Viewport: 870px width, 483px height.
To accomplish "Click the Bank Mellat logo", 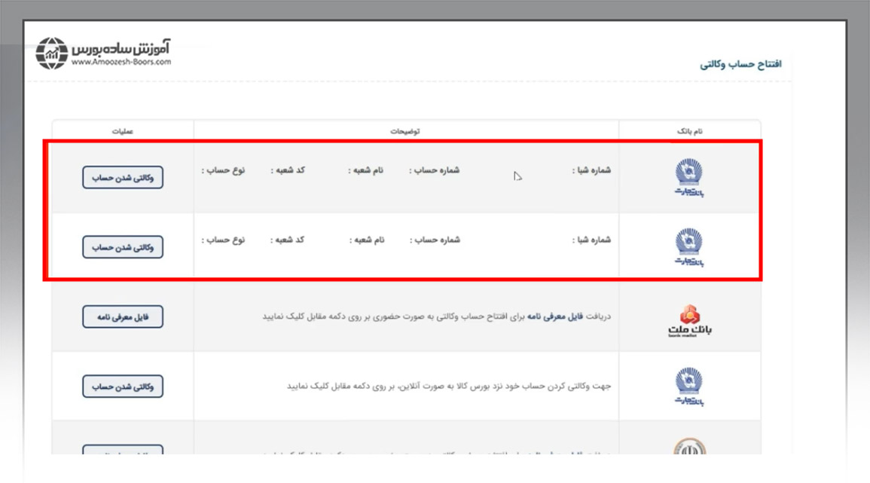I will (x=690, y=317).
